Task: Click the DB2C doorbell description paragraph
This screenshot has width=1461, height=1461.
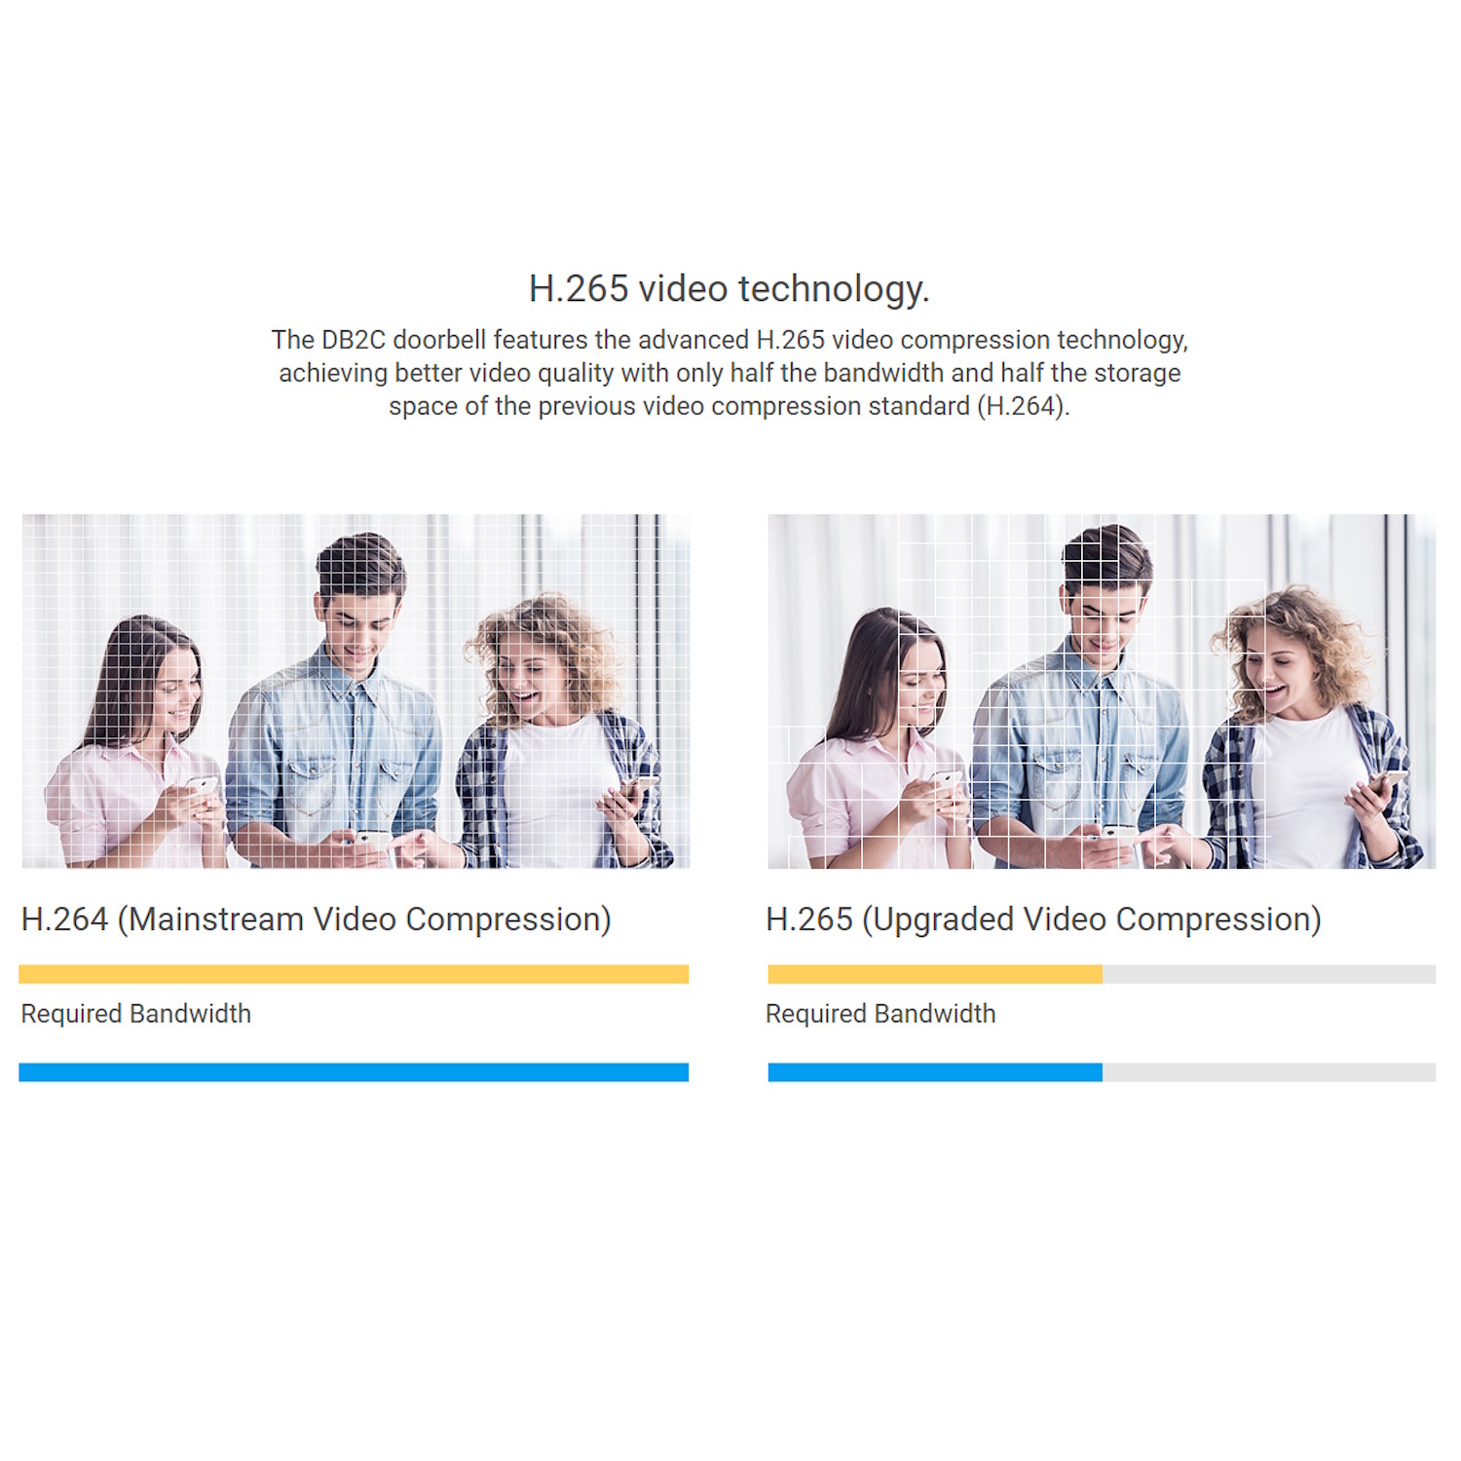Action: [730, 373]
